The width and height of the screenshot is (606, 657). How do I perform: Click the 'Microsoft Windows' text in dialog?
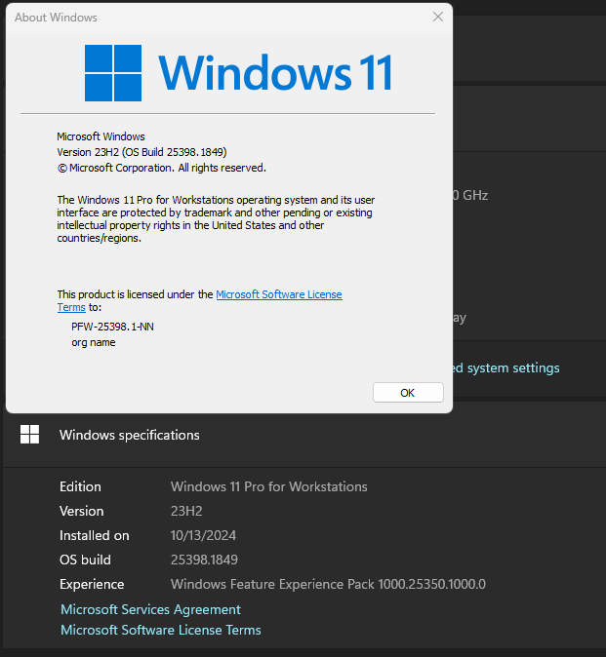coord(101,136)
